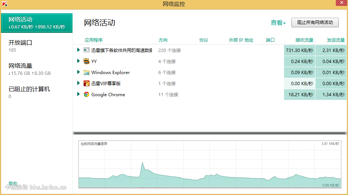The height and width of the screenshot is (195, 348).
Task: Click 阻止所有网络活动 button
Action: point(315,22)
